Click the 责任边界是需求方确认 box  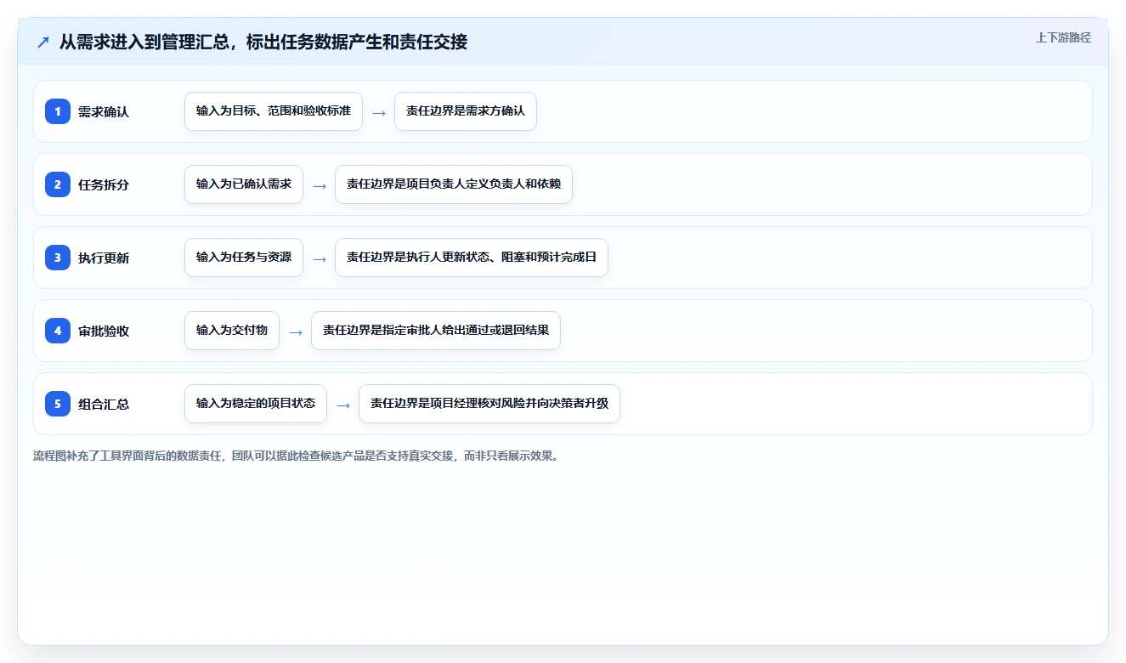[466, 111]
